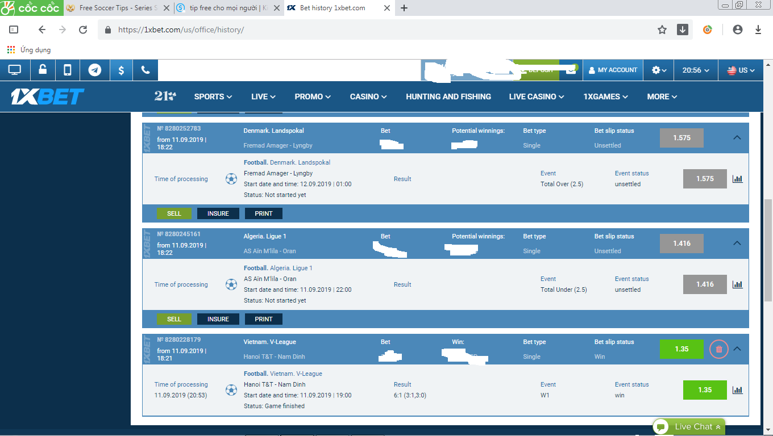The width and height of the screenshot is (773, 436).
Task: Open the Cốc Cốc browser logo menu
Action: (31, 8)
